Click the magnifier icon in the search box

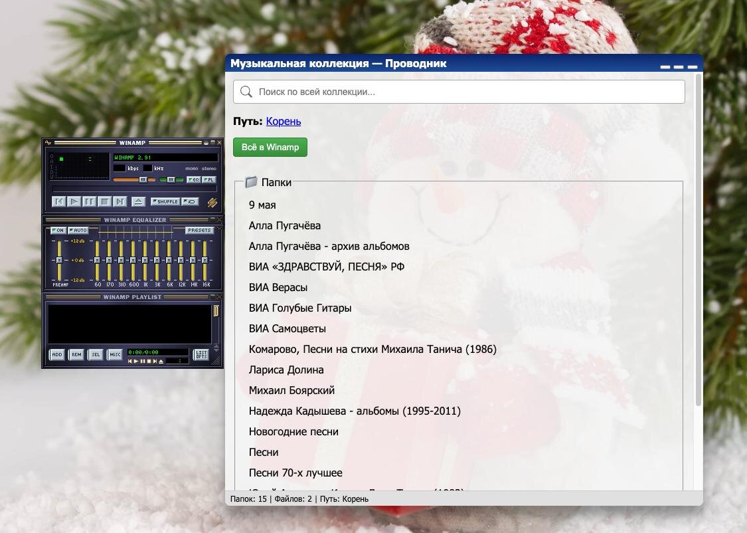coord(246,92)
